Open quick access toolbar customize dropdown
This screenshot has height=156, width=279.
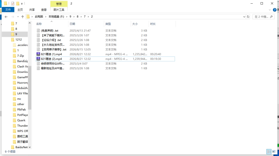pyautogui.click(x=22, y=4)
